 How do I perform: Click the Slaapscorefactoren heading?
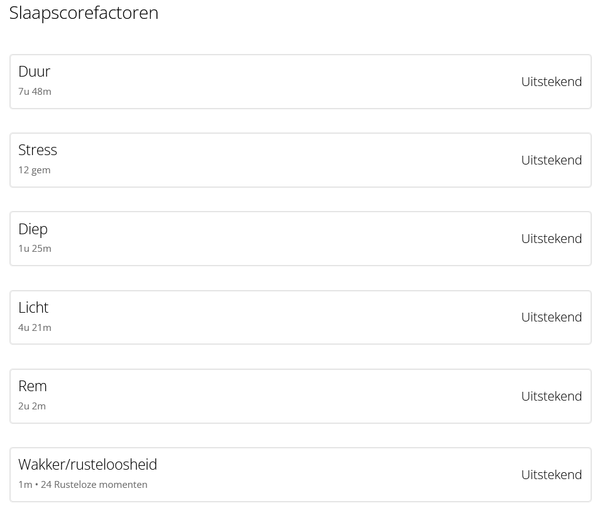(84, 13)
